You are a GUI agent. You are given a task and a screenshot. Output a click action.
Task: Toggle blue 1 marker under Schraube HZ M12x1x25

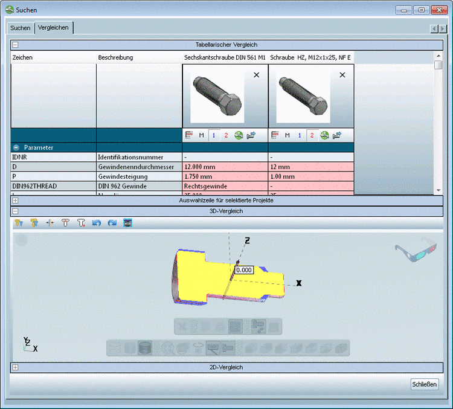tap(300, 135)
